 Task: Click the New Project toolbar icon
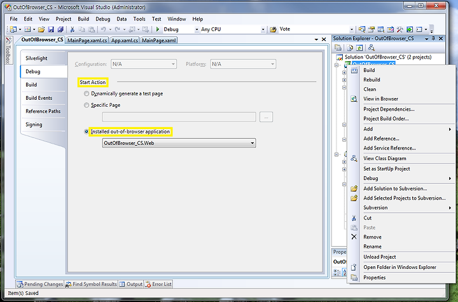[13, 29]
